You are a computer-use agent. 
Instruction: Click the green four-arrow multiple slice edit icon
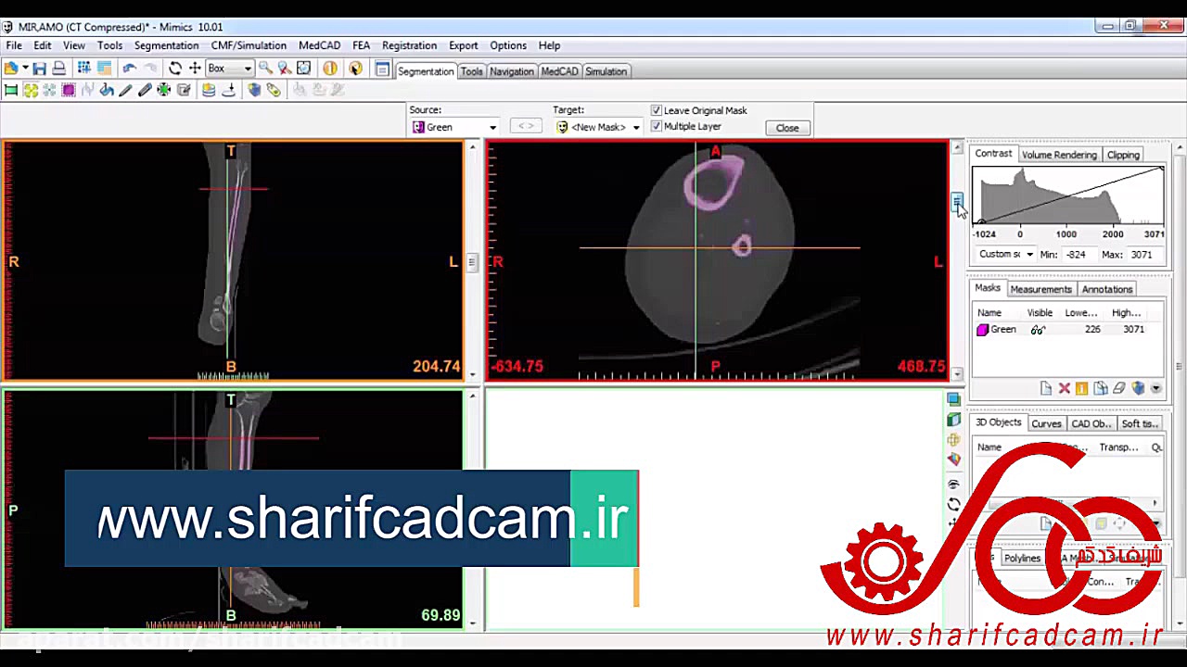coord(164,90)
